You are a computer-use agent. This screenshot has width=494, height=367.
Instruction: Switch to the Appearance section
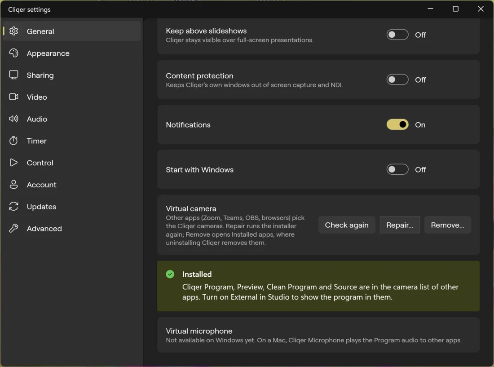(72, 53)
